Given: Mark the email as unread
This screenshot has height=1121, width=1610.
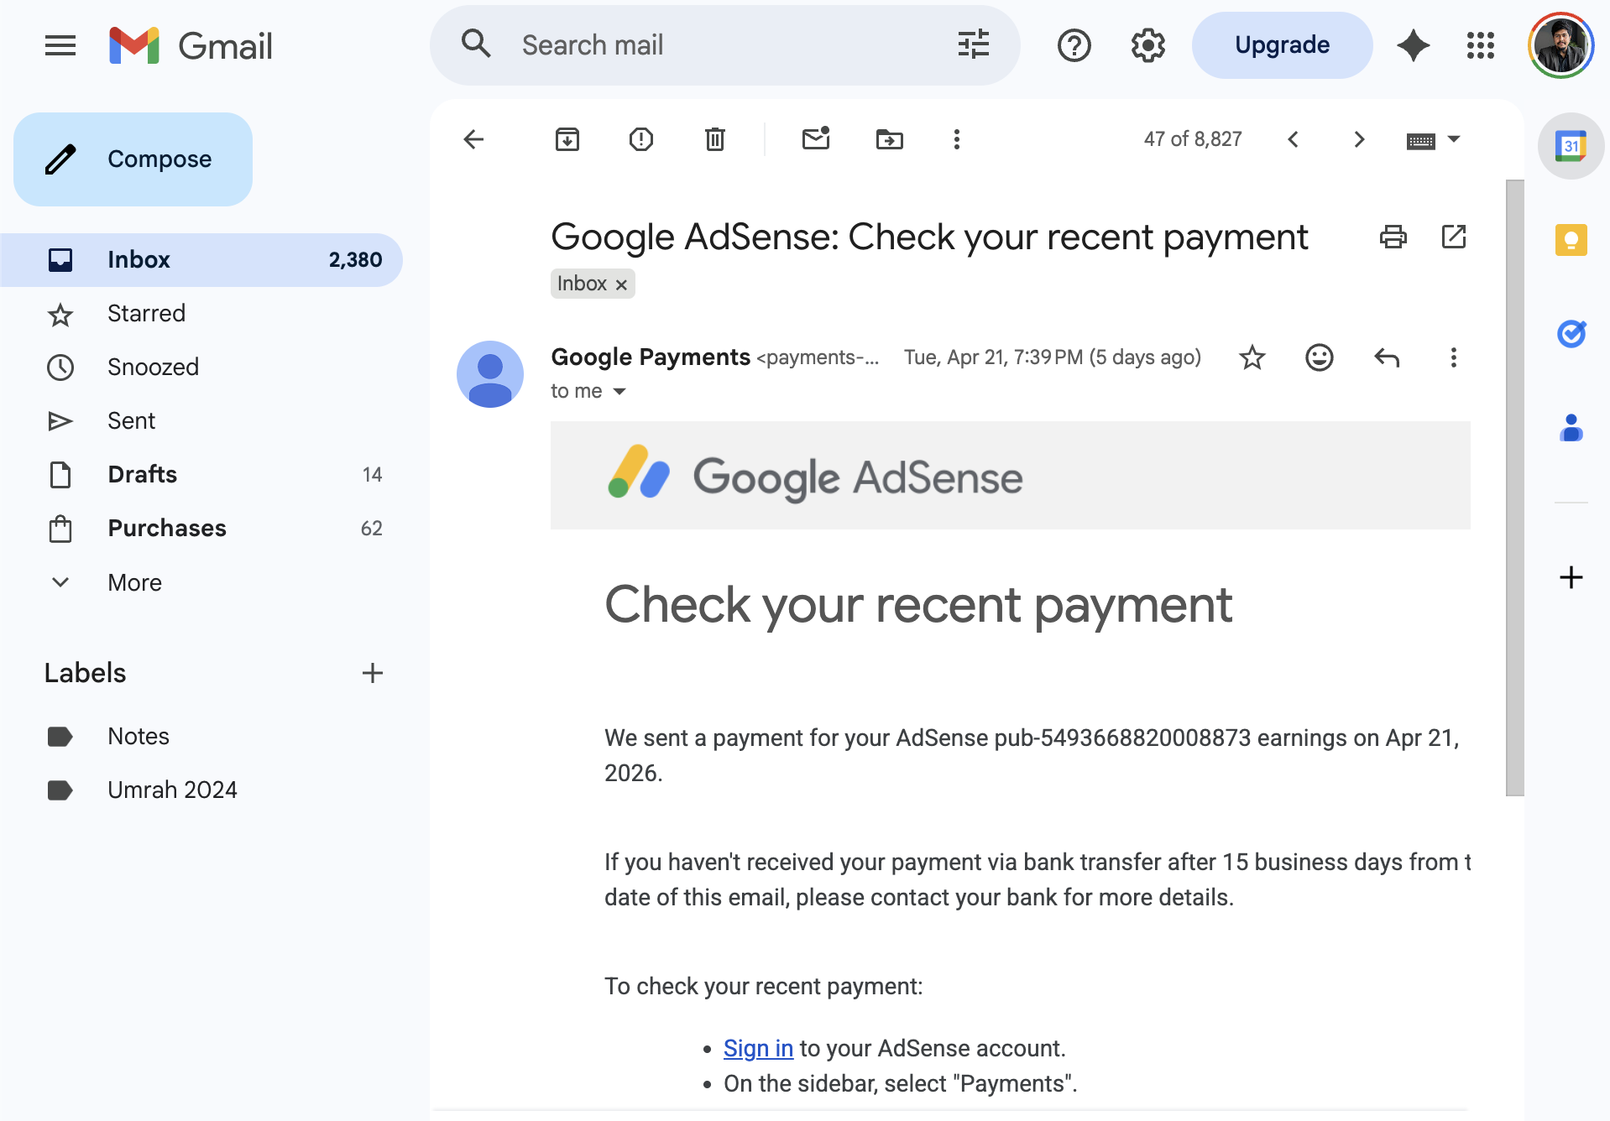Looking at the screenshot, I should 816,139.
